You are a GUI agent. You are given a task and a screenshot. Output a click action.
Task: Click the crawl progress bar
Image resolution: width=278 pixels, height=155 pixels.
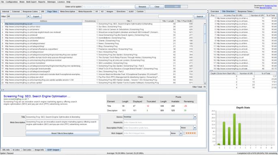(176, 6)
